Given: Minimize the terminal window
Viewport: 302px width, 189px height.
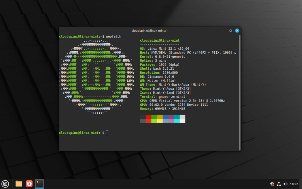Looking at the screenshot, I should point(224,31).
